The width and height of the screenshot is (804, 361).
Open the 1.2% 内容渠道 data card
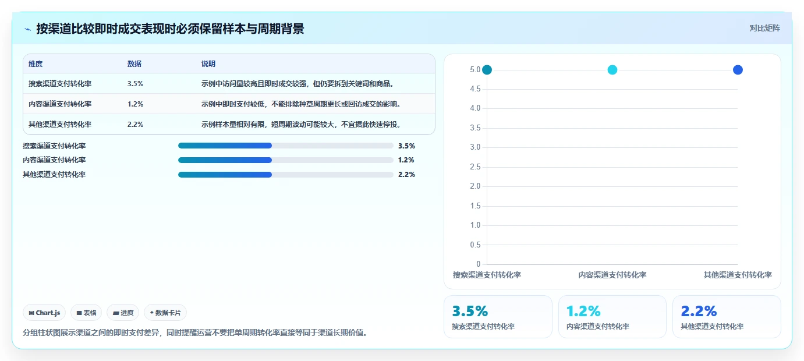tap(612, 317)
